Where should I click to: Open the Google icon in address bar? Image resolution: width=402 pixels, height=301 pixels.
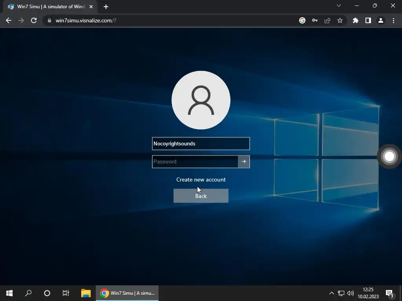[x=302, y=20]
